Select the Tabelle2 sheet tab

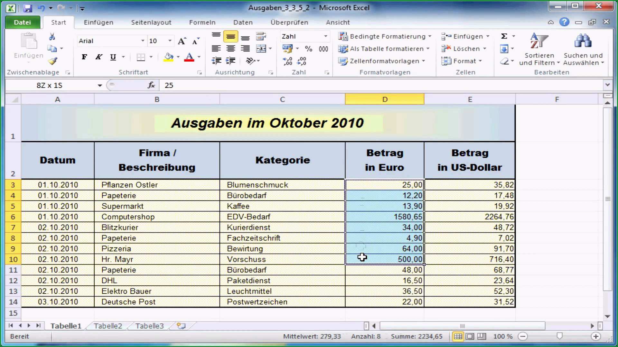[108, 326]
